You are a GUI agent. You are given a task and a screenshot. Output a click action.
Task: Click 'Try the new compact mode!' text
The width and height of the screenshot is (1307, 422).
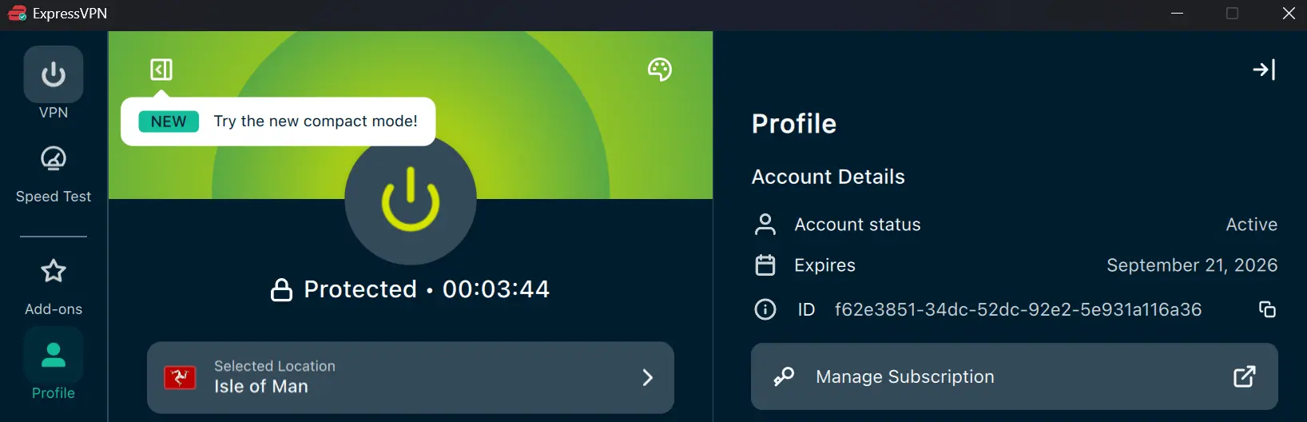coord(316,121)
